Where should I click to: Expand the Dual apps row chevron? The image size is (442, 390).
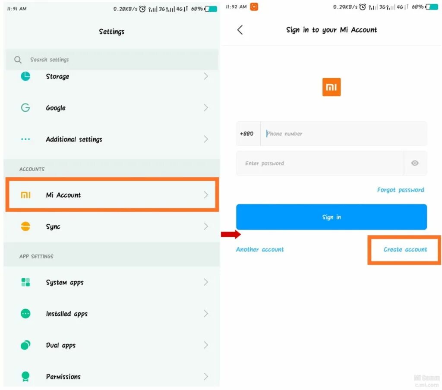click(206, 345)
